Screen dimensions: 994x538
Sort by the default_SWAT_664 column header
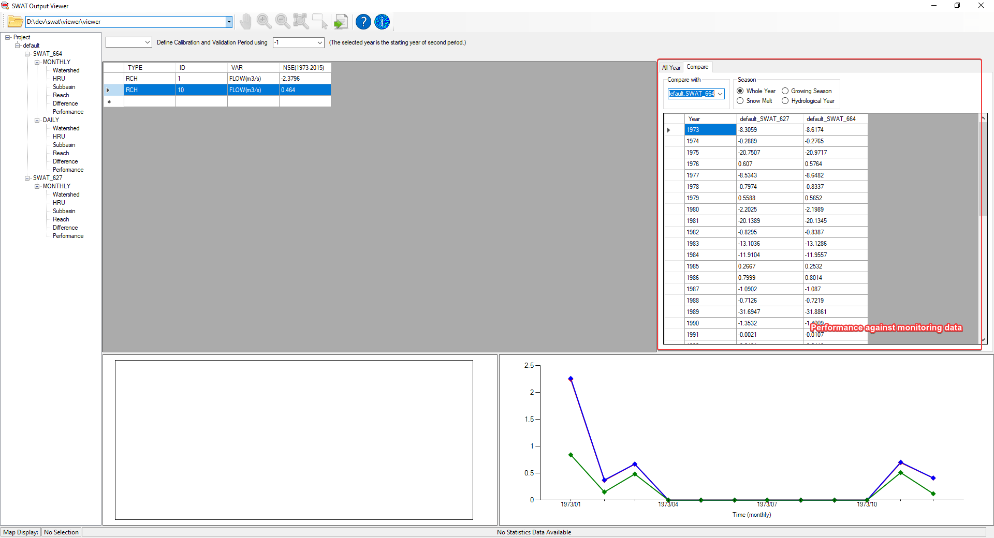pyautogui.click(x=835, y=119)
